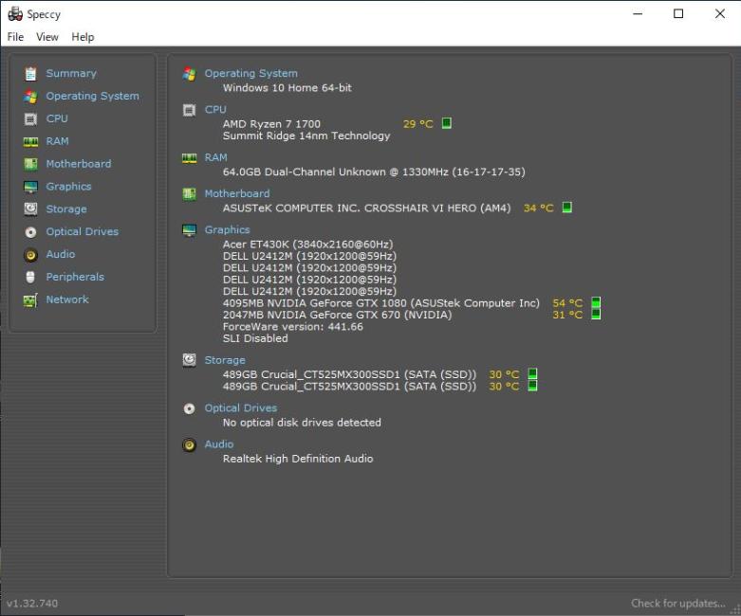Image resolution: width=741 pixels, height=616 pixels.
Task: Click the RAM module icon in sidebar
Action: pyautogui.click(x=30, y=142)
